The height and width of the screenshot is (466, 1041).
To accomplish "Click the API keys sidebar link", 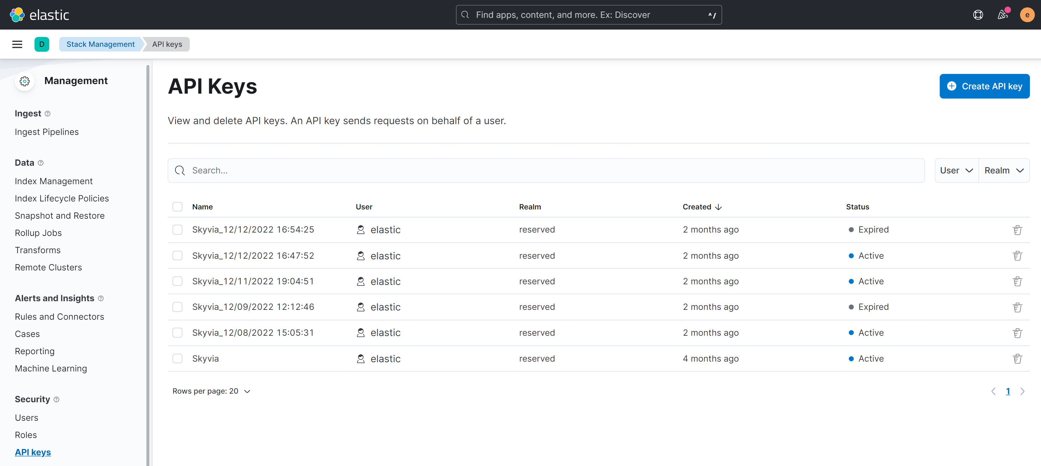I will 33,452.
